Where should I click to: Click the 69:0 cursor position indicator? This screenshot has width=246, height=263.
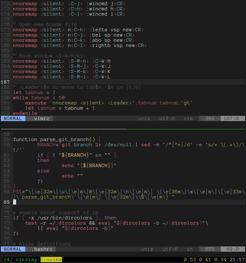tap(232, 249)
